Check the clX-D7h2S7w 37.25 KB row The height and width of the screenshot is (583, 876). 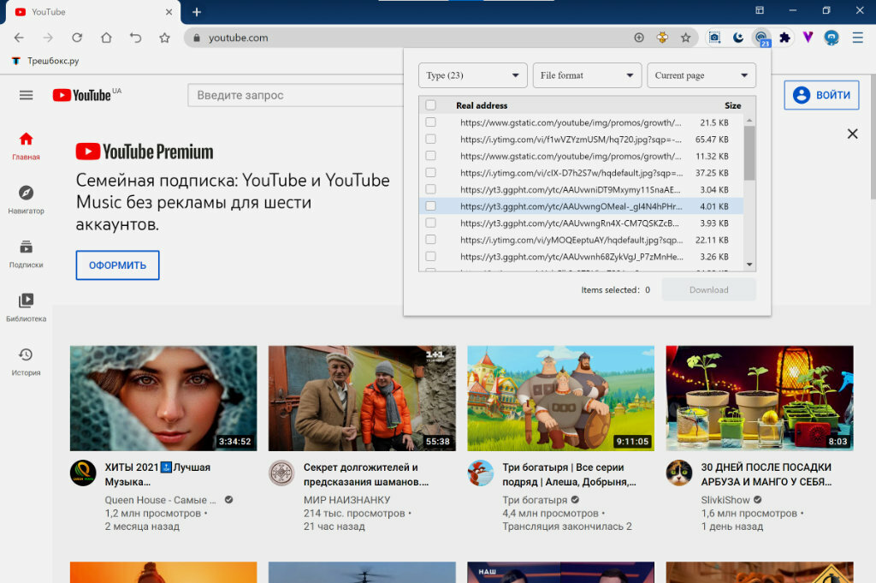click(431, 172)
